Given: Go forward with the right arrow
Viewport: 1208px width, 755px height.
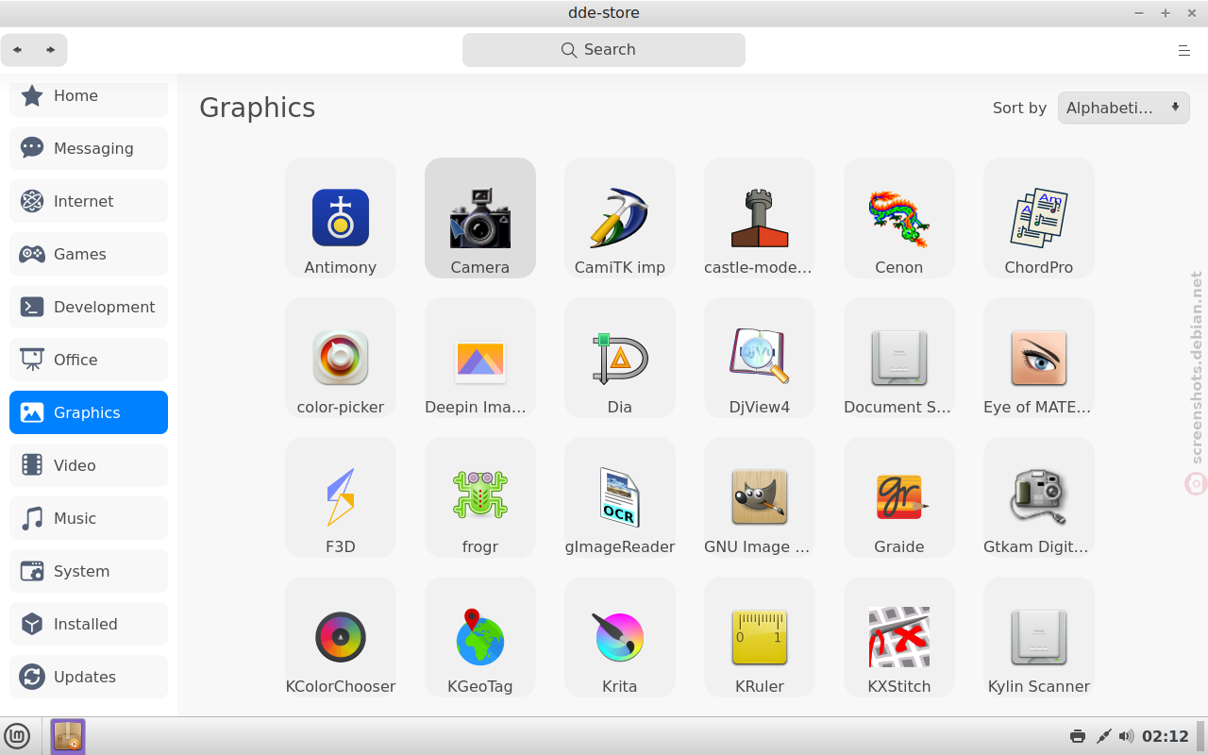Looking at the screenshot, I should (51, 50).
